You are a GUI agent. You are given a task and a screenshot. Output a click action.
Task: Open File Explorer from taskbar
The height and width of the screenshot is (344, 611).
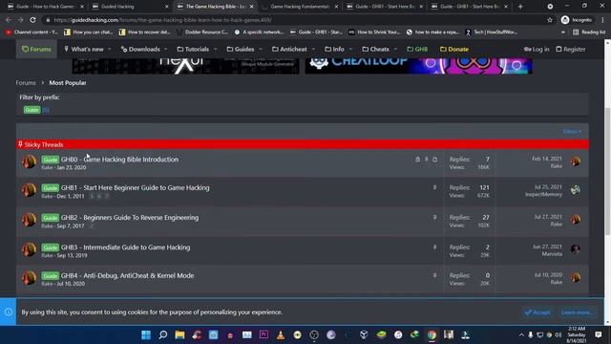(x=179, y=334)
